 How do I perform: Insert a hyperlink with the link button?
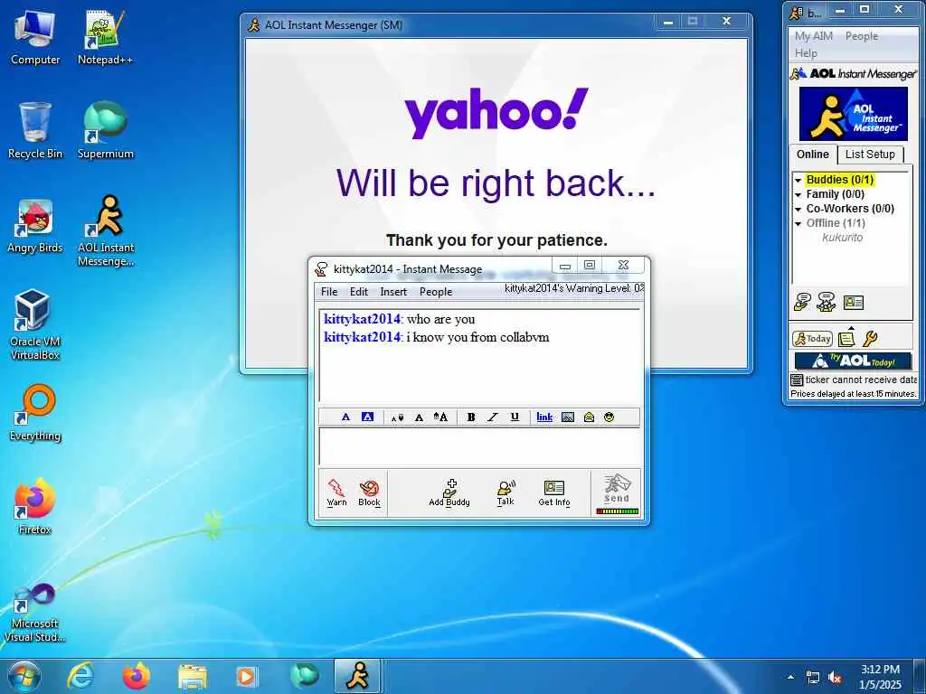coord(544,417)
